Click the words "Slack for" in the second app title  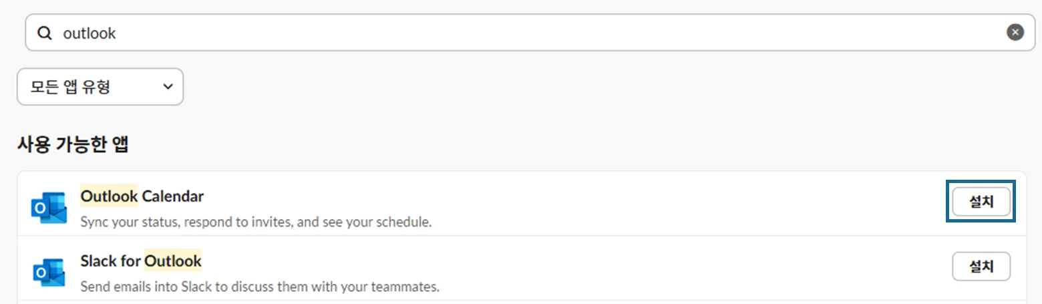tap(110, 261)
